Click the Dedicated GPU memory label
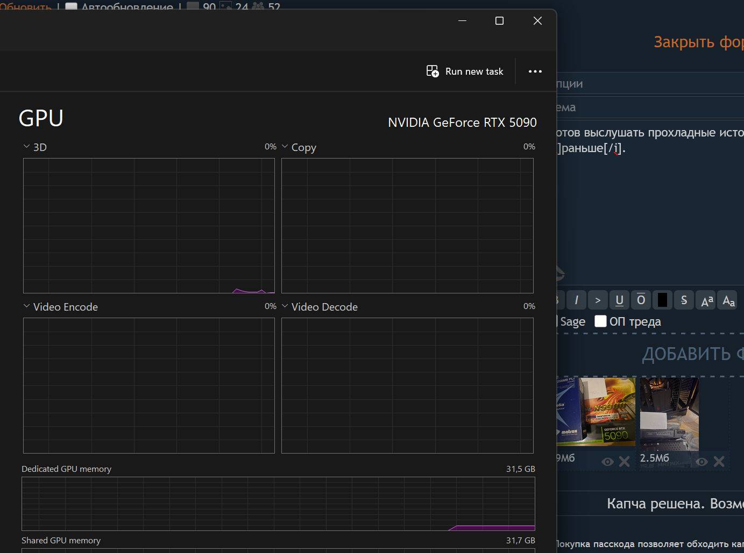Image resolution: width=744 pixels, height=553 pixels. click(x=66, y=469)
